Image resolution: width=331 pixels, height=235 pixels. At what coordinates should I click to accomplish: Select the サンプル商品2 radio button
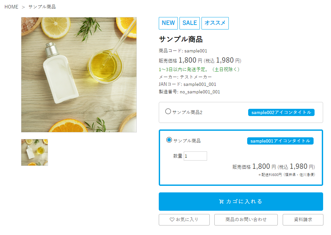168,111
